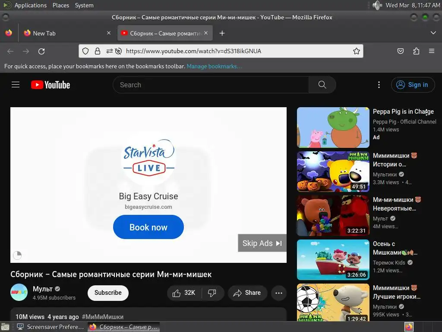Click the ad countdown circle icon
Screen dimensions: 442x332
[x=17, y=255]
